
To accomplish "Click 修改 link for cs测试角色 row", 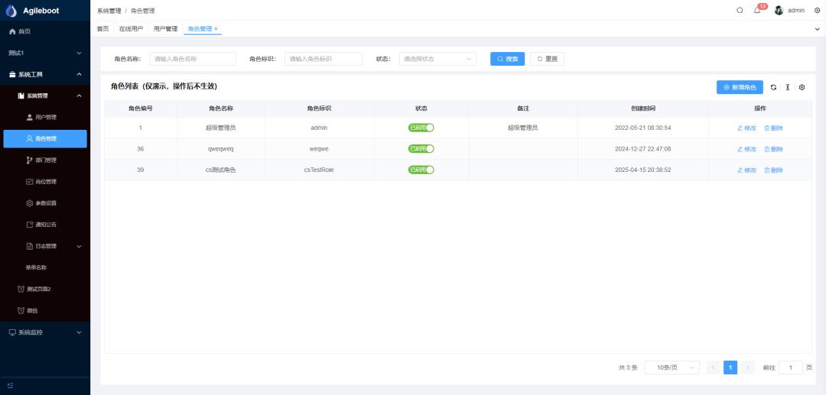I will tap(746, 170).
